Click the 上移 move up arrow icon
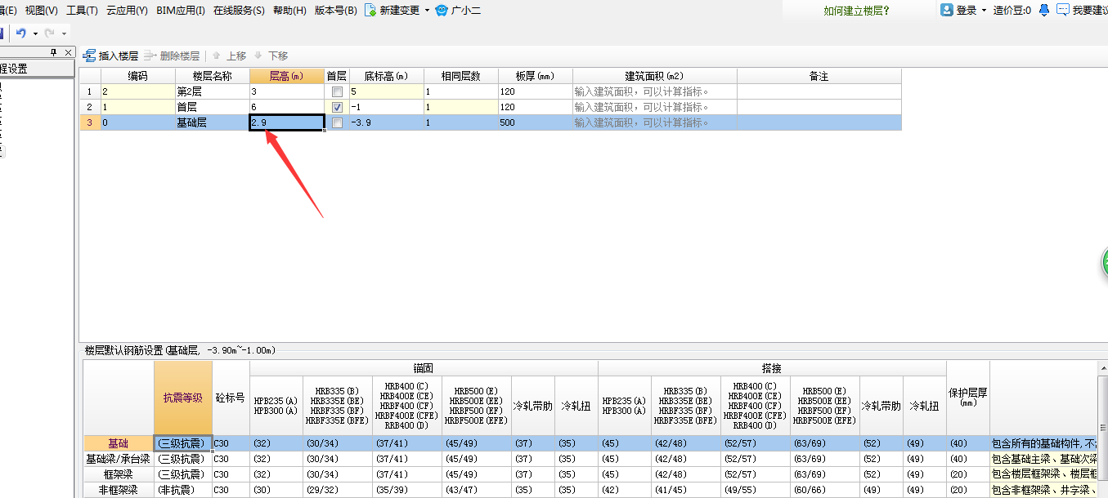This screenshot has width=1108, height=498. [x=217, y=56]
